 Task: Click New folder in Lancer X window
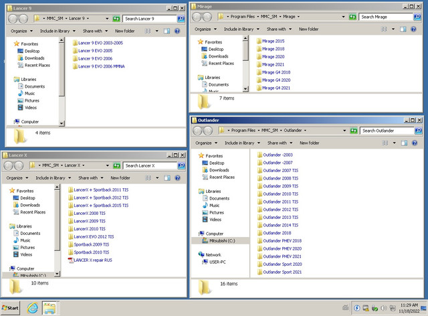120,178
